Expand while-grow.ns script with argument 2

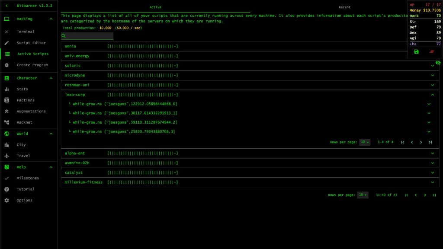point(429,122)
